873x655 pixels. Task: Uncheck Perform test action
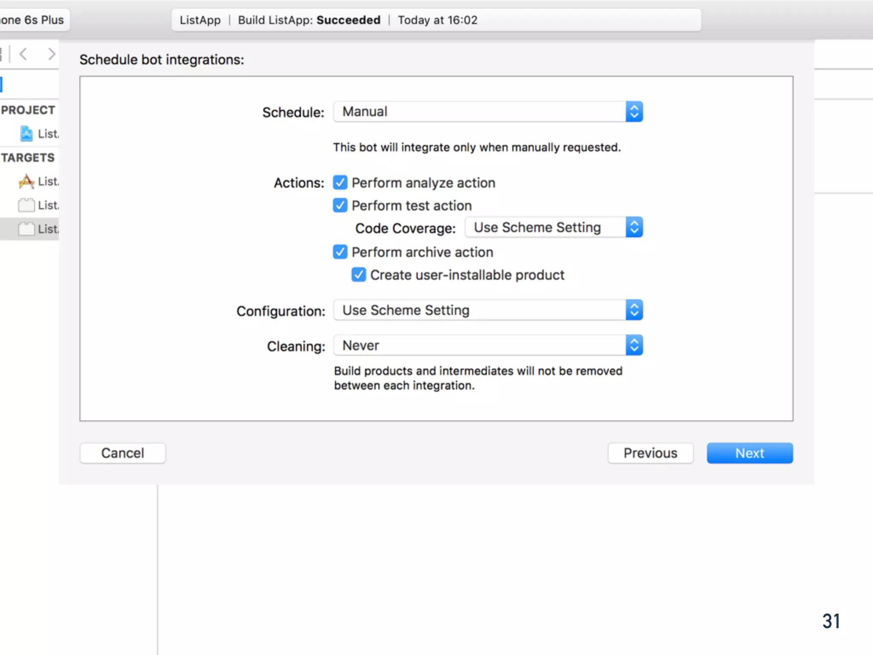(340, 206)
